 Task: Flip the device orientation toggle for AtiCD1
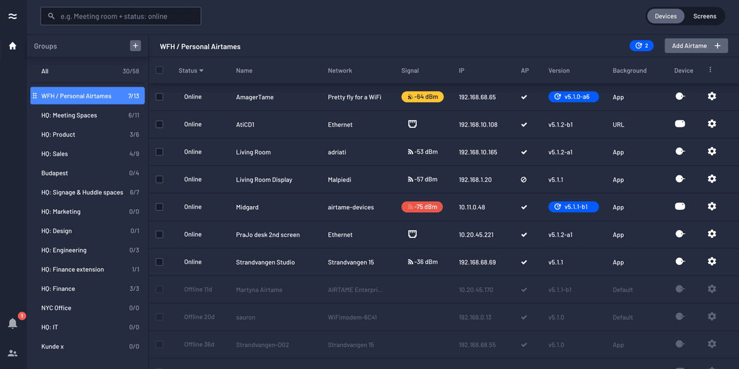pyautogui.click(x=680, y=124)
